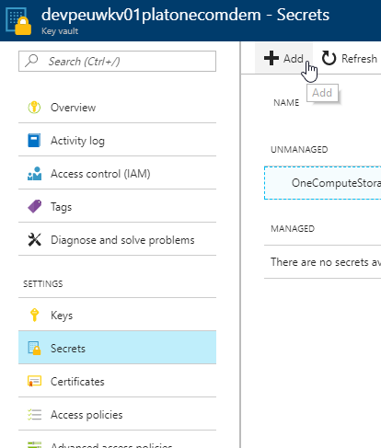Open the Activity log page

click(117, 141)
